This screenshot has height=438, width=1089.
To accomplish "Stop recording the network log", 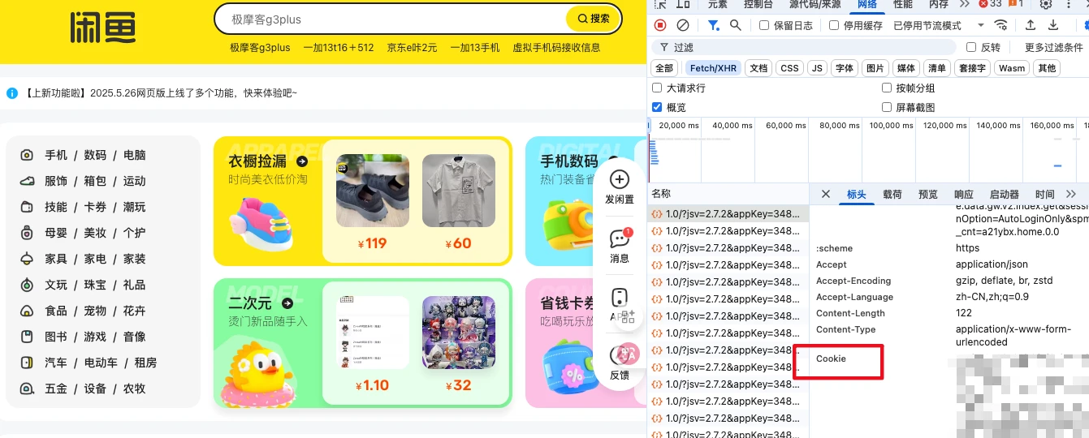I will click(x=660, y=25).
